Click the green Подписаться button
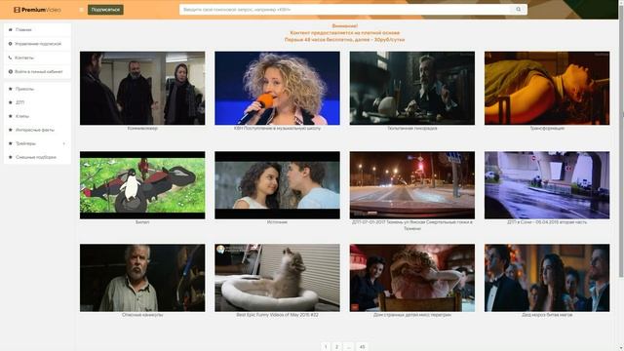The width and height of the screenshot is (624, 351). (105, 10)
